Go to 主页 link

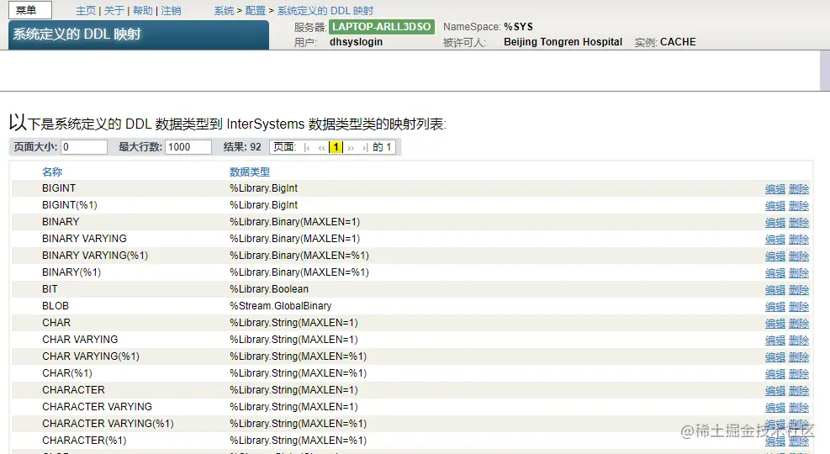pyautogui.click(x=86, y=11)
